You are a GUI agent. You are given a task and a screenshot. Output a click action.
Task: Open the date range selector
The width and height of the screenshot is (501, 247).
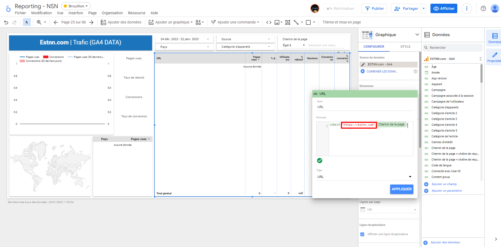pyautogui.click(x=184, y=39)
